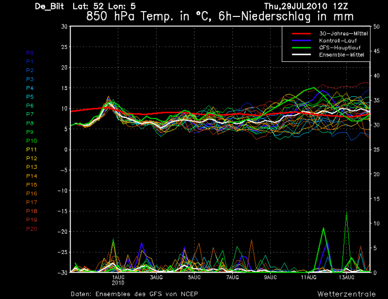Click the De_Bilt location title
The height and width of the screenshot is (299, 388).
tap(49, 6)
